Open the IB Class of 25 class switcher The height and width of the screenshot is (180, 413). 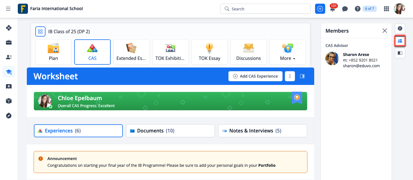coord(40,31)
